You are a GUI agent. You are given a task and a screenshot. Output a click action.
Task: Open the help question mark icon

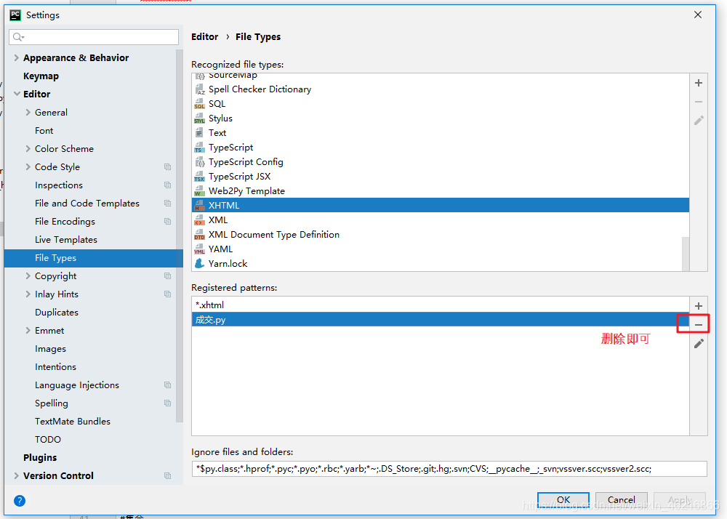coord(20,500)
